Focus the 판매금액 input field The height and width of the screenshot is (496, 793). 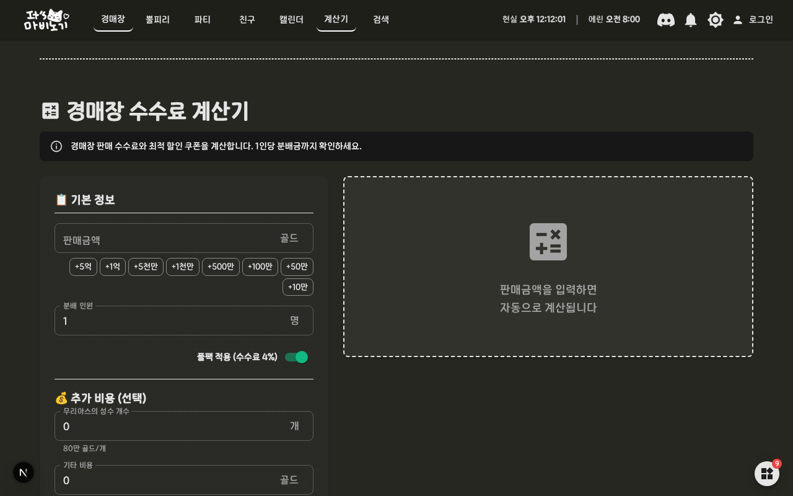click(x=184, y=238)
